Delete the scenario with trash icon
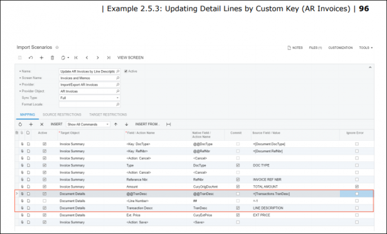This screenshot has width=387, height=234. tap(52, 58)
